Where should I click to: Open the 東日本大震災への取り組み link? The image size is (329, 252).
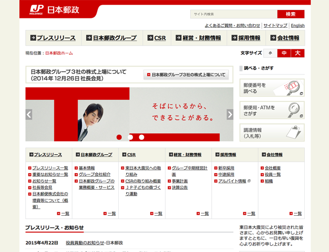pos(143,171)
